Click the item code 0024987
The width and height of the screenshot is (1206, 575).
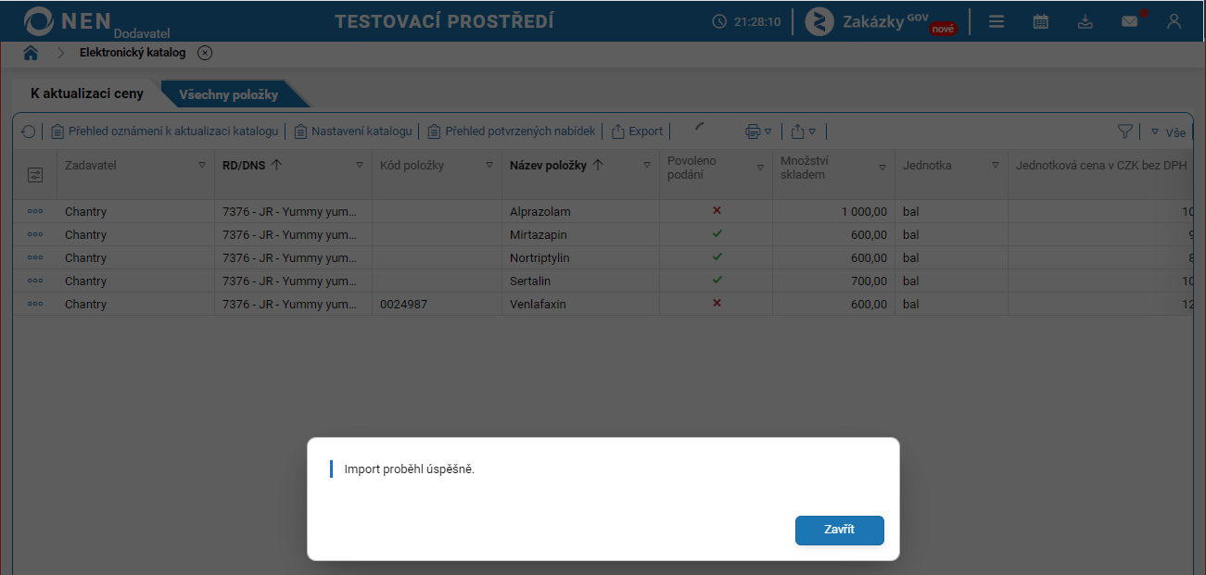tap(403, 305)
